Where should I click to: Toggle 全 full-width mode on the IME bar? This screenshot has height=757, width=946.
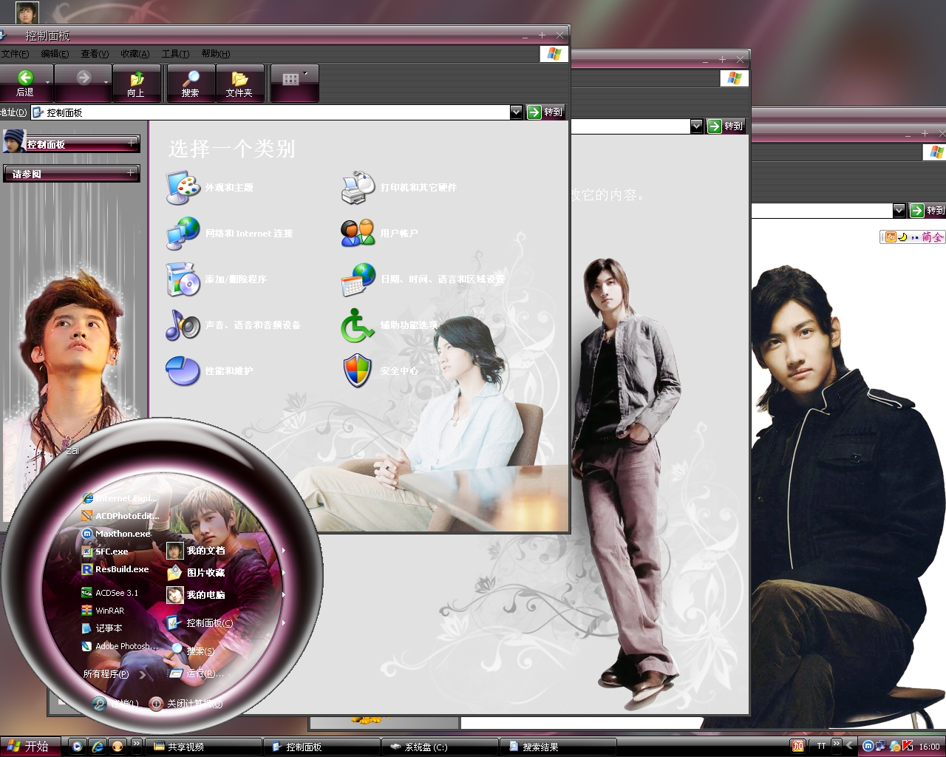(938, 237)
